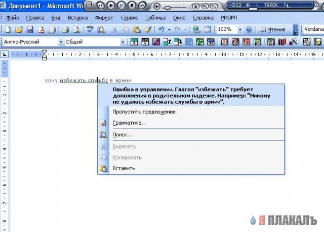Screen dimensions: 324x232
Task: Click the PROMT books dictionary icon
Action: [x=282, y=42]
